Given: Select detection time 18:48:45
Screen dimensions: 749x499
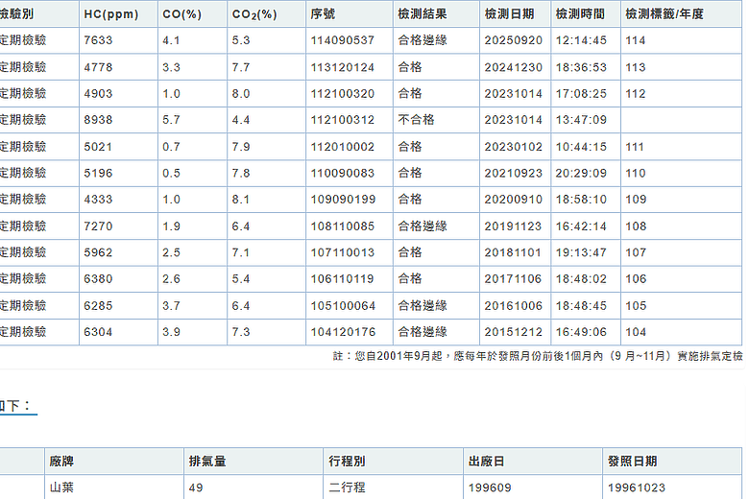Looking at the screenshot, I should [x=581, y=305].
